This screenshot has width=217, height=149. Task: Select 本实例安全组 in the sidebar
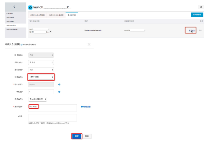pos(11,25)
